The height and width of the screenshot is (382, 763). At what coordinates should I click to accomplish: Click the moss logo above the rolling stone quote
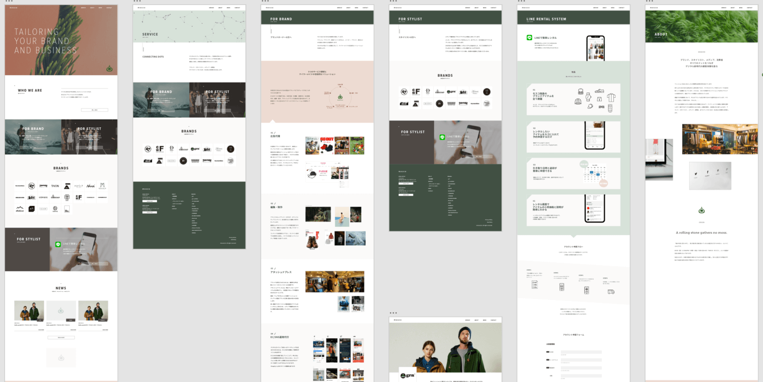tap(701, 210)
